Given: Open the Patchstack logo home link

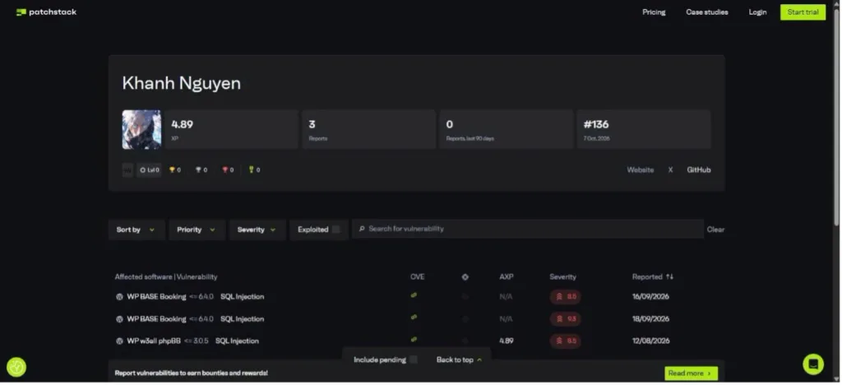Looking at the screenshot, I should 46,12.
